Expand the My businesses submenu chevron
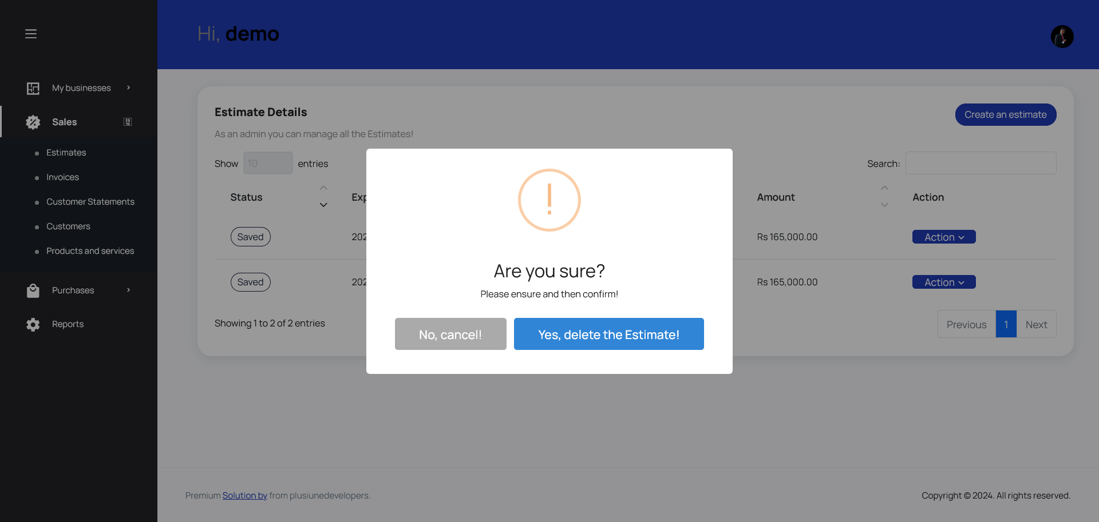The width and height of the screenshot is (1099, 522). 128,88
